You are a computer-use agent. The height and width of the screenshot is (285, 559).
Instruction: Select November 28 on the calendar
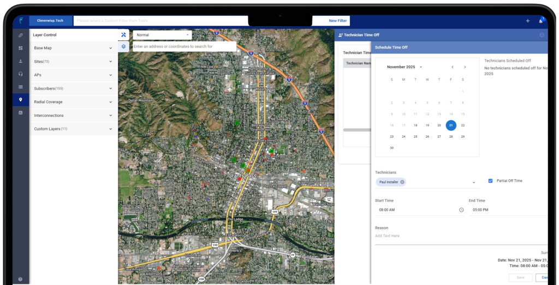click(451, 136)
